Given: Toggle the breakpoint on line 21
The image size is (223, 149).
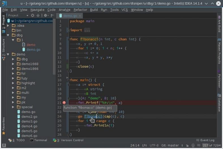Looking at the screenshot, I should tap(64, 103).
